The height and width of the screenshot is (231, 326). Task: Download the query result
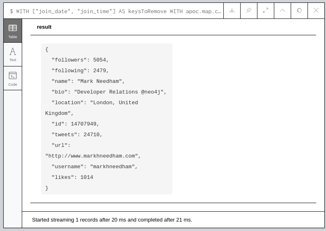coord(232,11)
